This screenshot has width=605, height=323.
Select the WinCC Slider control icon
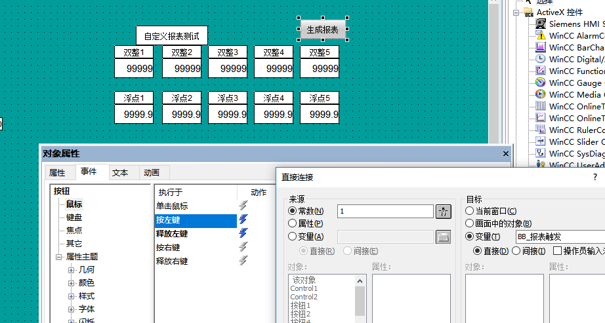click(x=541, y=142)
